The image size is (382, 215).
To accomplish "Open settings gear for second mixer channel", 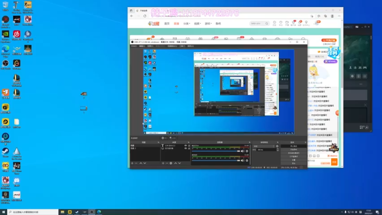I will coord(247,161).
